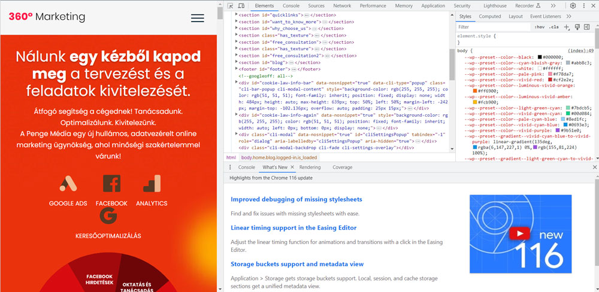Expand the blog section node
Screen dimensions: 599x292
237,62
